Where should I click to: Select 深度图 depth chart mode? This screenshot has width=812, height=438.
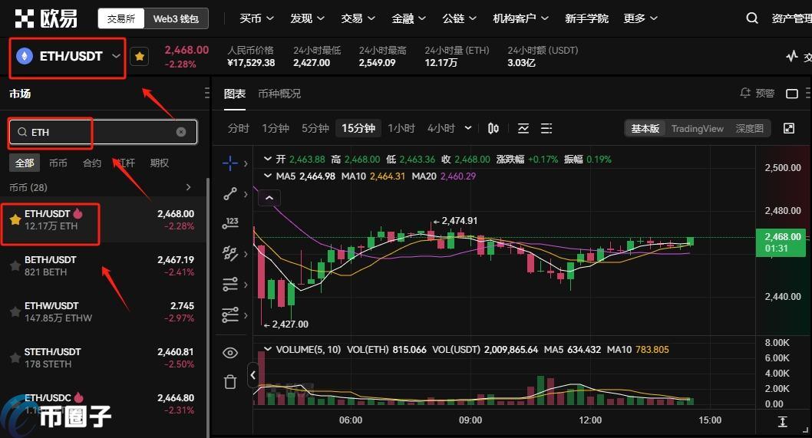coord(749,128)
